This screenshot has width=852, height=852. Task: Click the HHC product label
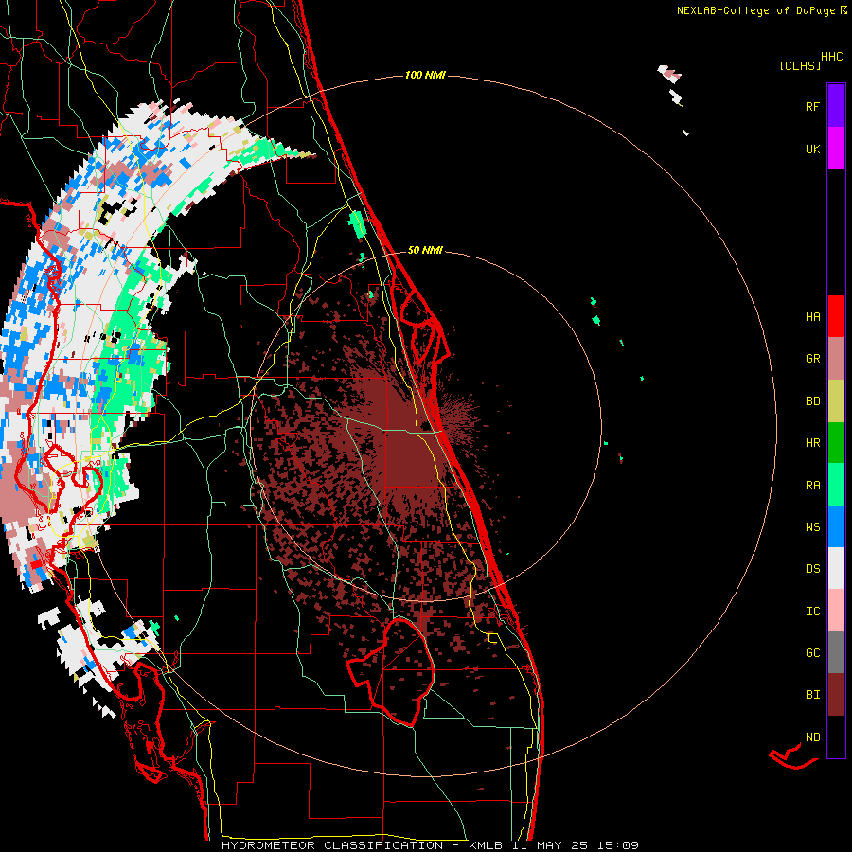tap(832, 57)
